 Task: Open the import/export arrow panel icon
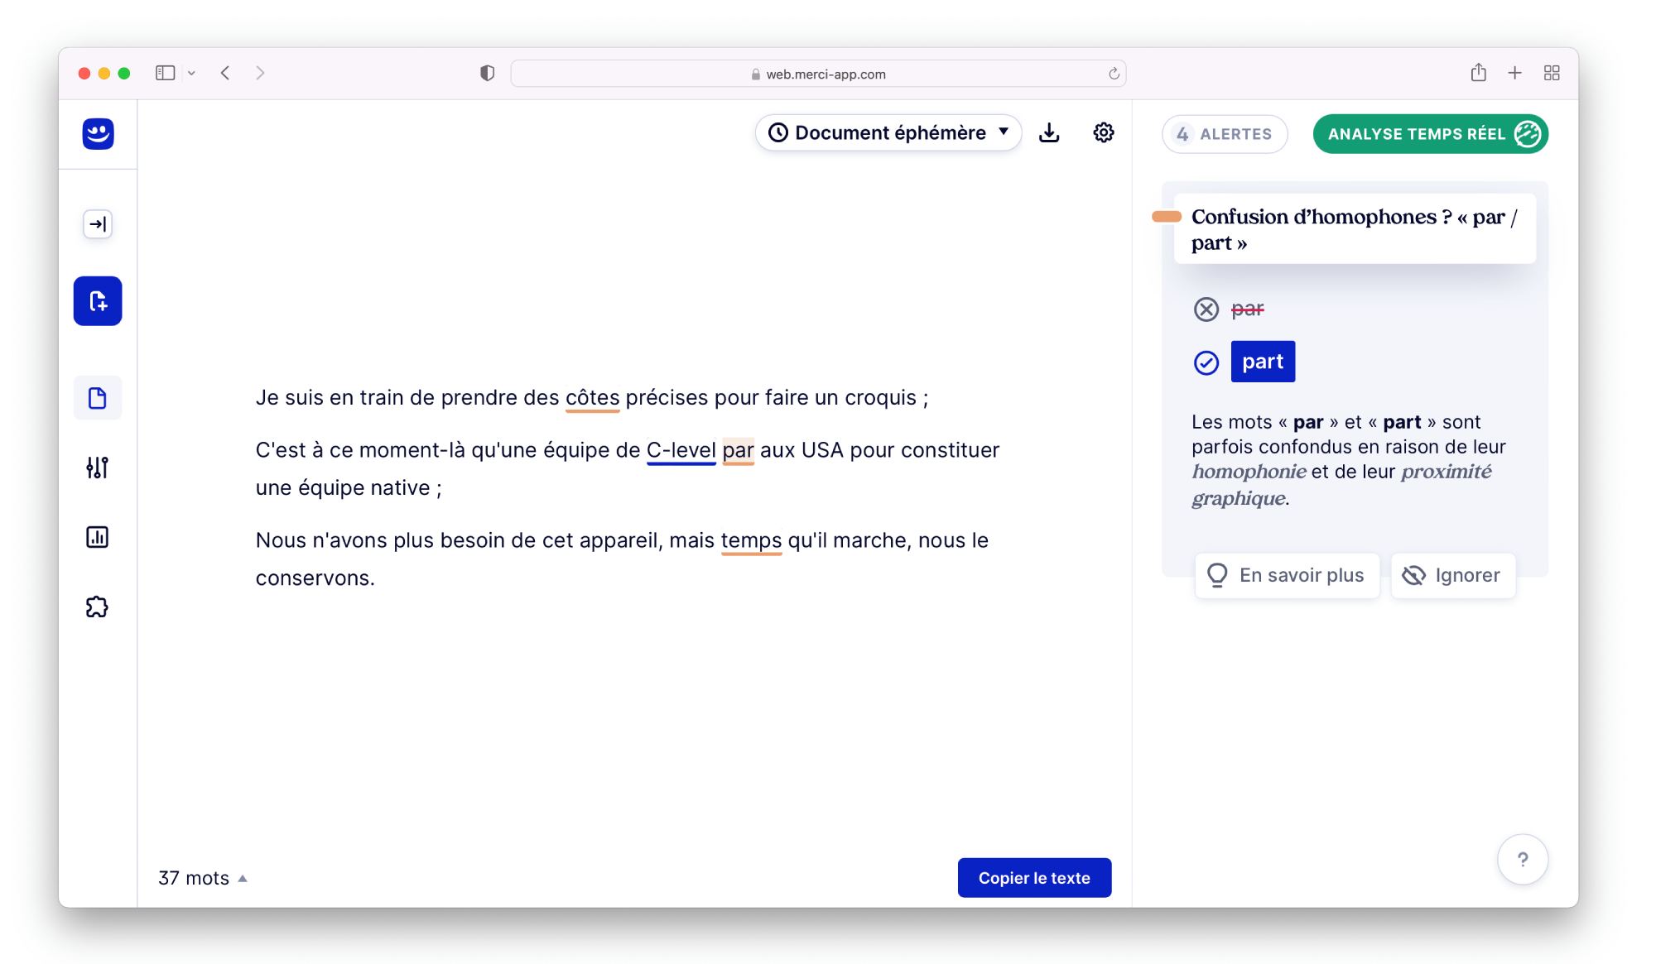[98, 223]
